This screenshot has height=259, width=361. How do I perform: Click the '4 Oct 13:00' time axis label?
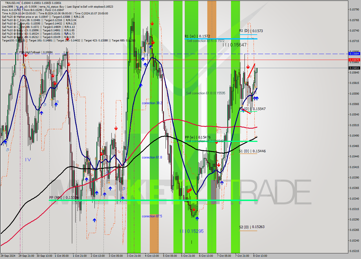152,256
